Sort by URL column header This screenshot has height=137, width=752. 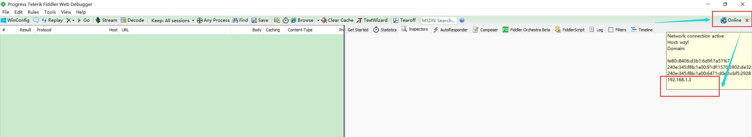175,30
